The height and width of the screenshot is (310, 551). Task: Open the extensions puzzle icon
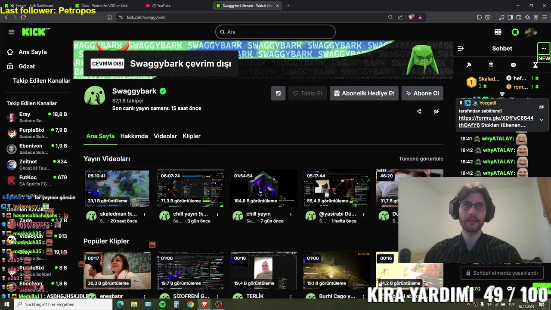pyautogui.click(x=479, y=17)
